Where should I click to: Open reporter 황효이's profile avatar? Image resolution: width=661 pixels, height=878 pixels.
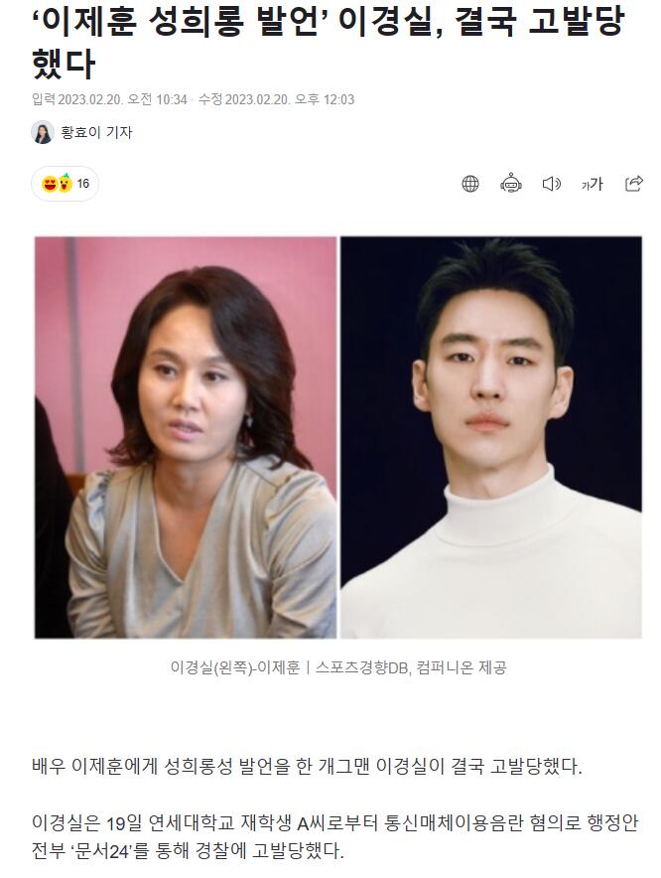tap(43, 133)
